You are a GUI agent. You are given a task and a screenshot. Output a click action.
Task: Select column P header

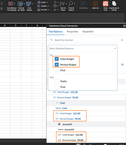[x=26, y=25]
